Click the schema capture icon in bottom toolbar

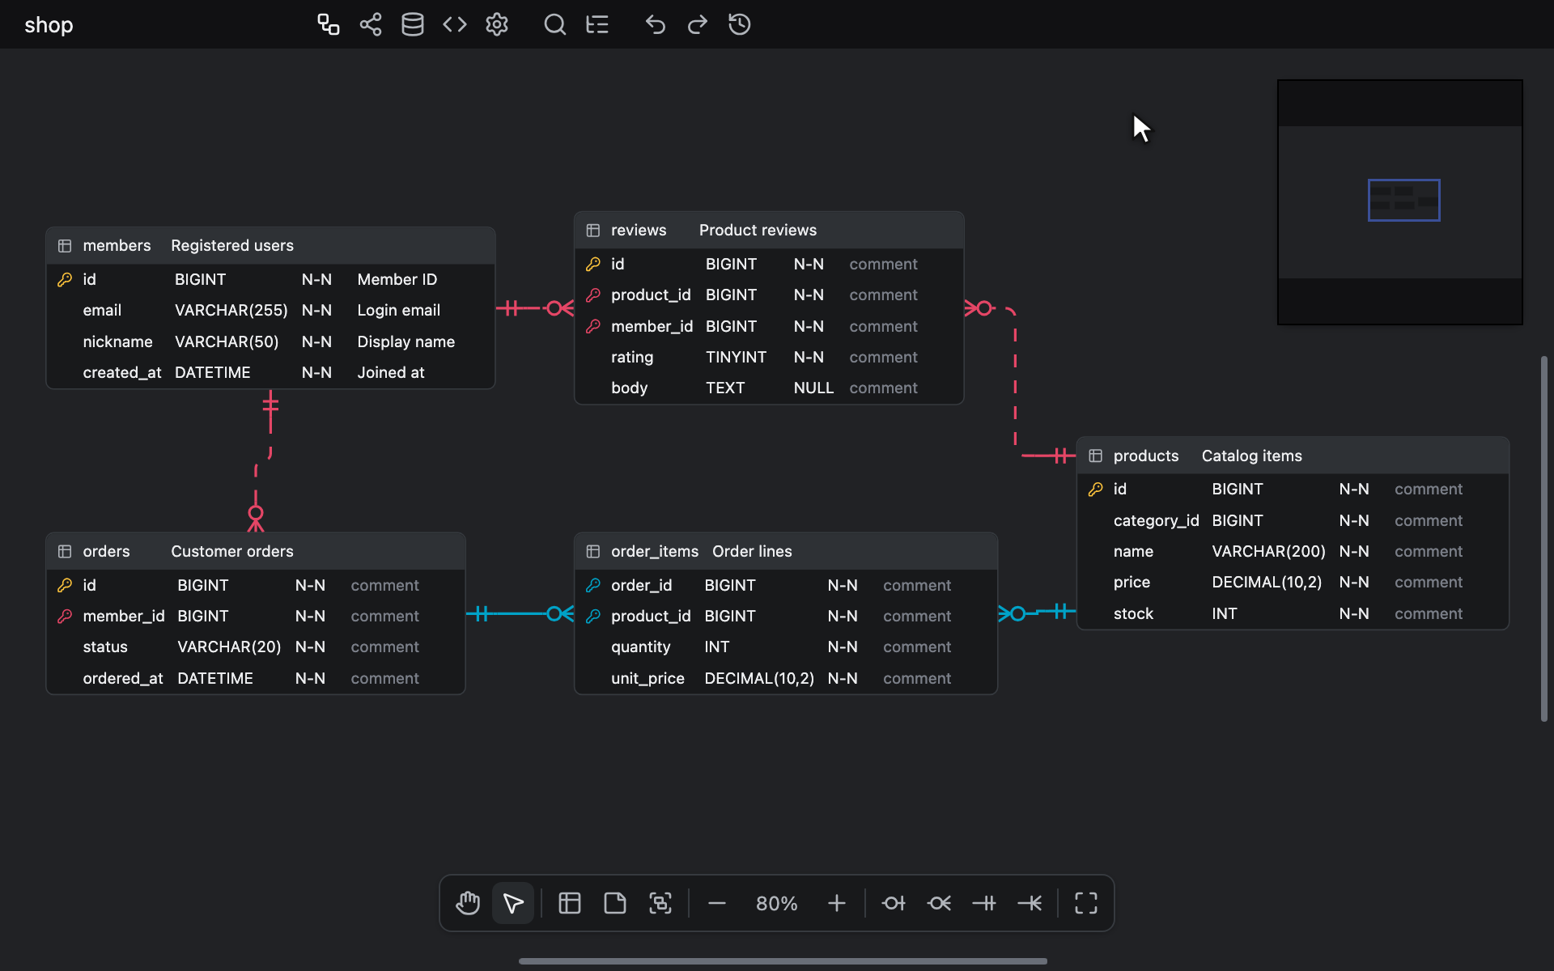[x=660, y=903]
